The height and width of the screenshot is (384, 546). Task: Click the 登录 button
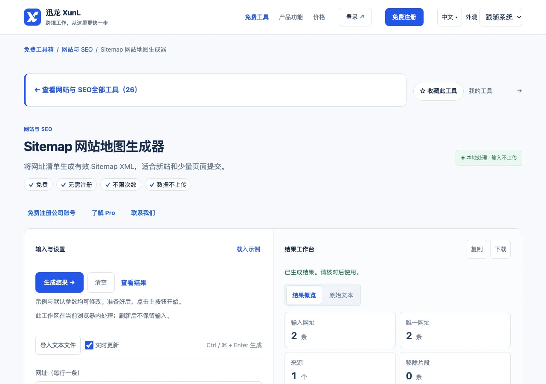pos(355,17)
